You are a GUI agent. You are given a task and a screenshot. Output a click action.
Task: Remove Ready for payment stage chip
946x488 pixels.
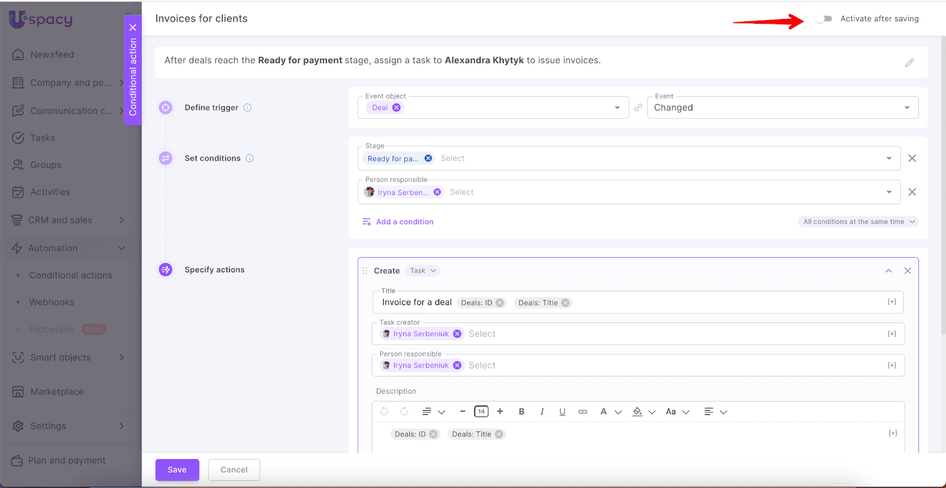[x=428, y=158]
